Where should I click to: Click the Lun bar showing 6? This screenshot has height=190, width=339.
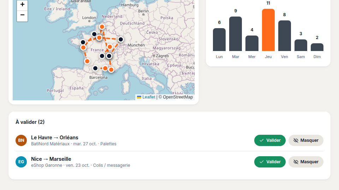[x=219, y=40]
